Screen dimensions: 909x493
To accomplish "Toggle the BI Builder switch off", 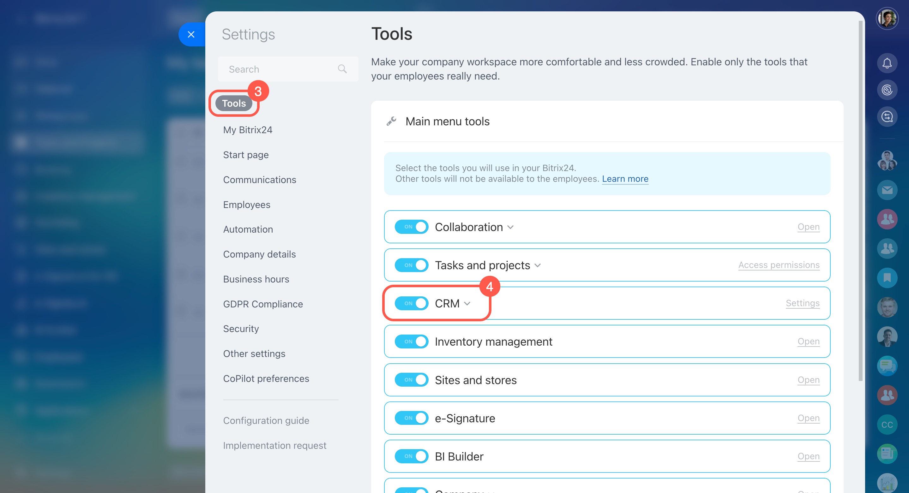I will pyautogui.click(x=412, y=456).
